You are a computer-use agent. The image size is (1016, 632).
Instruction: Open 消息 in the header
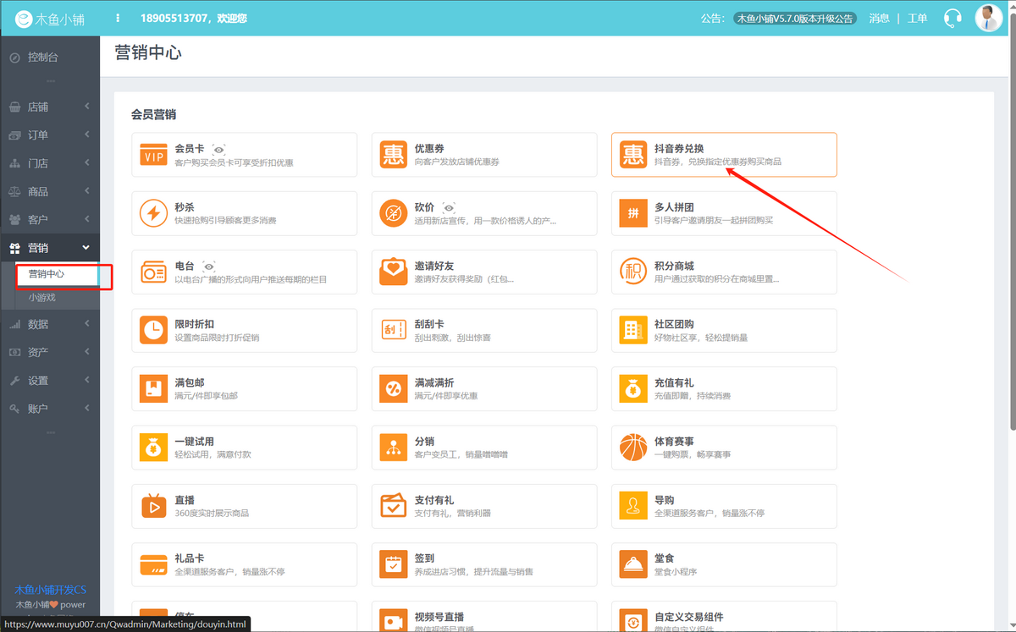pos(879,18)
